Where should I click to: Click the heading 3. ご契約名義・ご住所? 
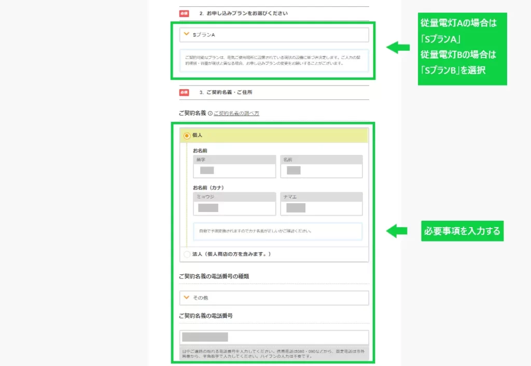point(226,92)
